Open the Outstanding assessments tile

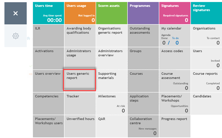pos(143,36)
